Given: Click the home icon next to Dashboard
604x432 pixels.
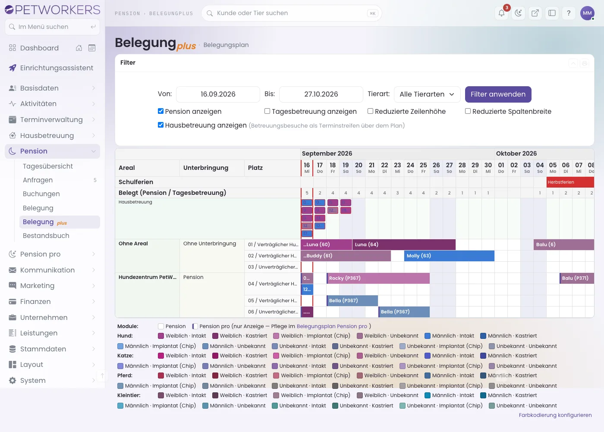Looking at the screenshot, I should [79, 48].
